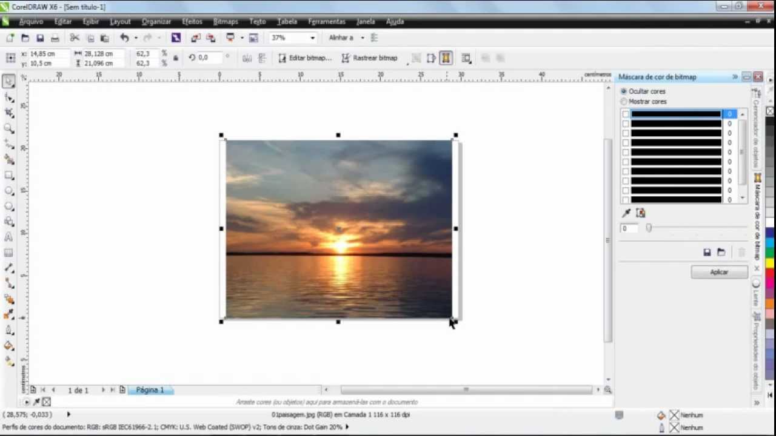Select the Pick tool in the toolbox
776x436 pixels.
[8, 81]
